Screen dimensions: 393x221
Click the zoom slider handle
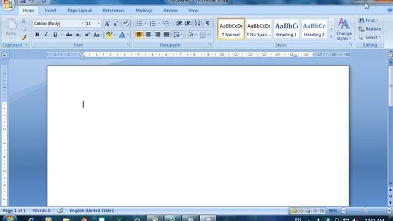pyautogui.click(x=365, y=211)
